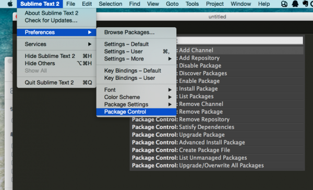Click the command palette search field
313x190 pixels.
239,41
